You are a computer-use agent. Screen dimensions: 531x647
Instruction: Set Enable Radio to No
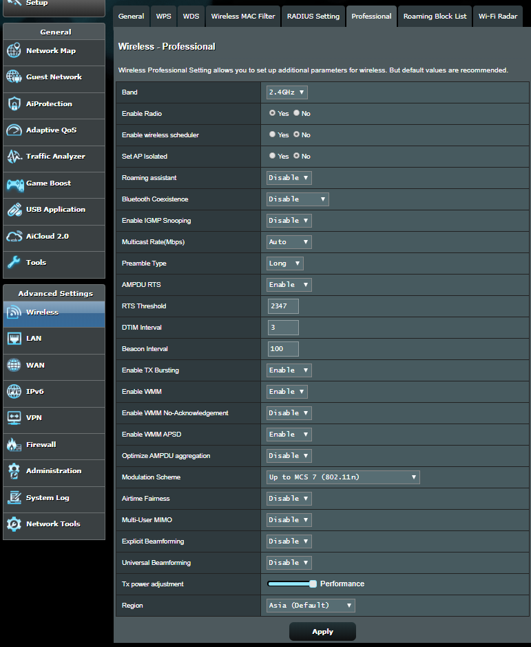[x=297, y=113]
